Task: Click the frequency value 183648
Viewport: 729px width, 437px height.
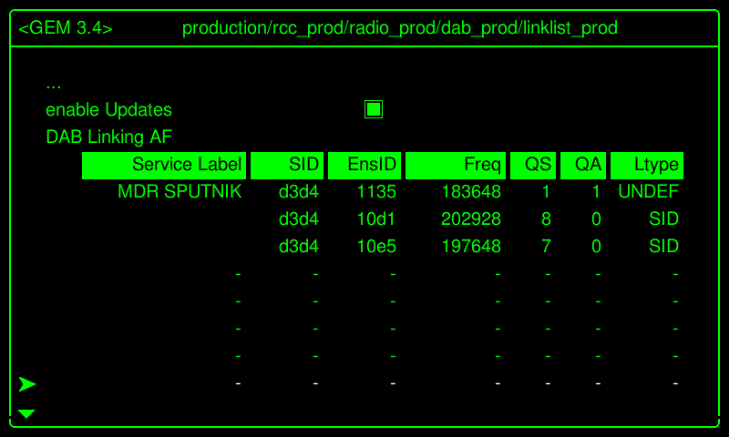Action: click(x=471, y=192)
